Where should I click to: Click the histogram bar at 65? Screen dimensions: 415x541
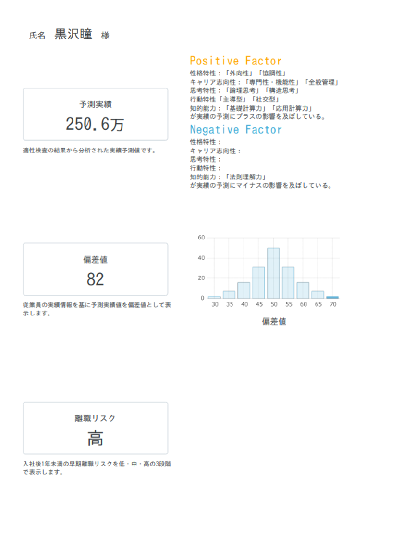(317, 295)
